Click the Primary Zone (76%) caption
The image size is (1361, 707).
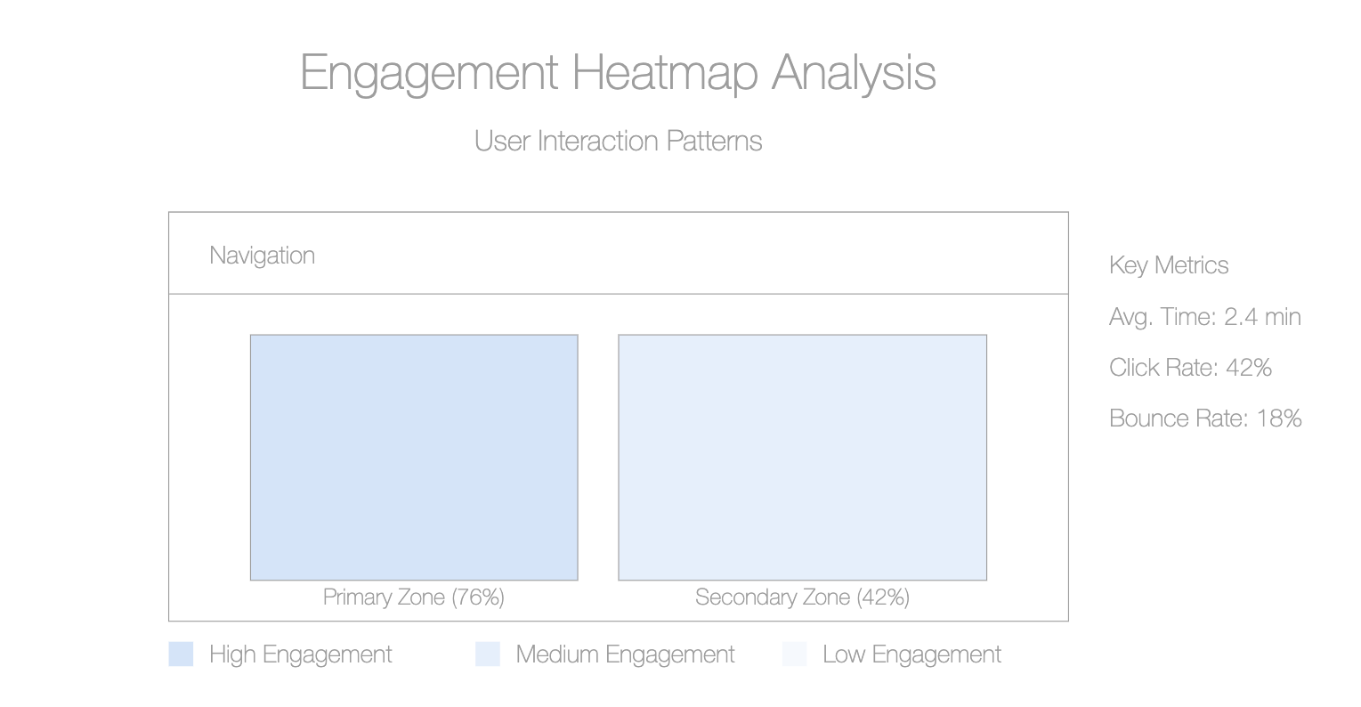[x=414, y=597]
